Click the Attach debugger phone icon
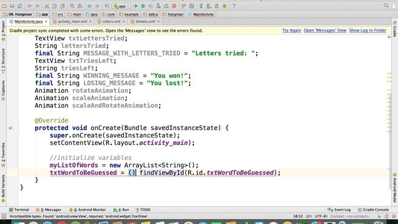Viewport: 398px width, 224px height. click(159, 6)
